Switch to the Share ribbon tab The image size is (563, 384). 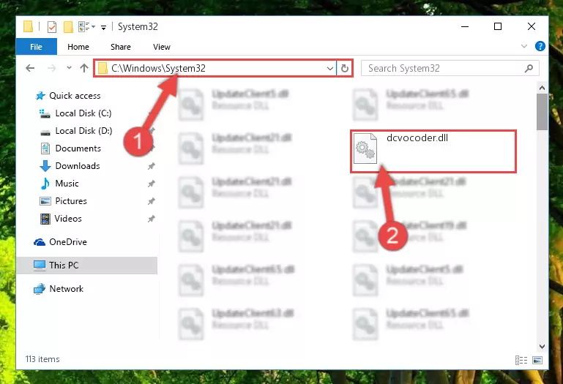121,47
